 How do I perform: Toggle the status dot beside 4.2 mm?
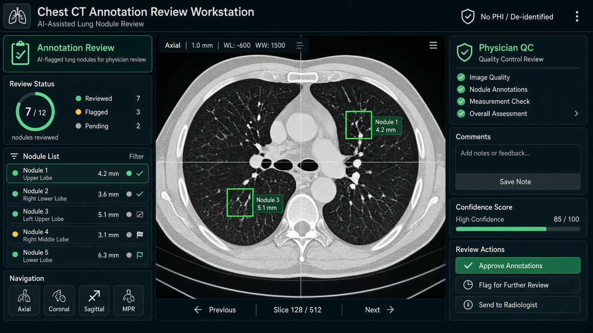coord(129,173)
